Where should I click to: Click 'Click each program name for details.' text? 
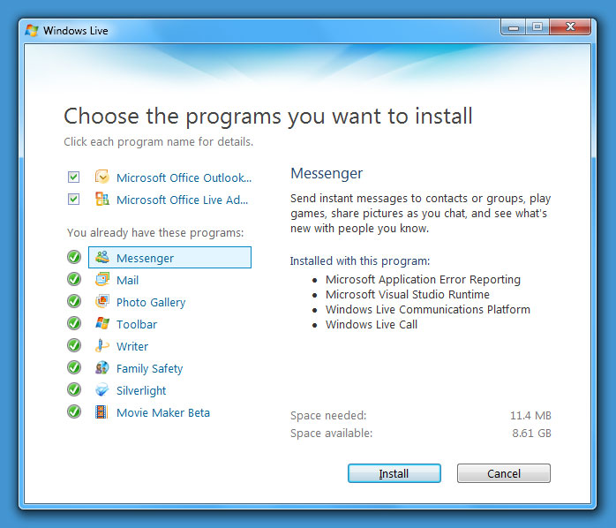[158, 141]
